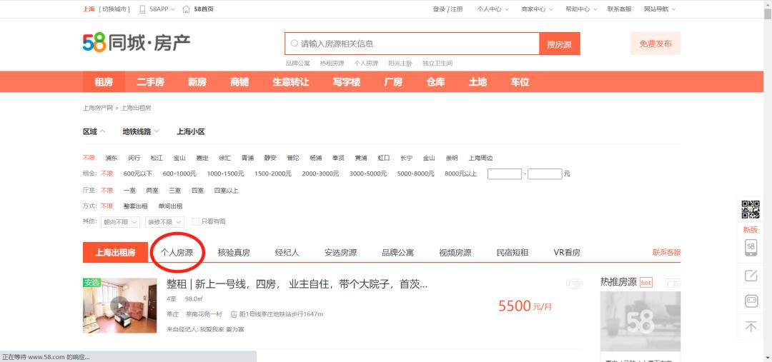772x362 pixels.
Task: Open the 个人中心 dropdown menu
Action: point(493,9)
